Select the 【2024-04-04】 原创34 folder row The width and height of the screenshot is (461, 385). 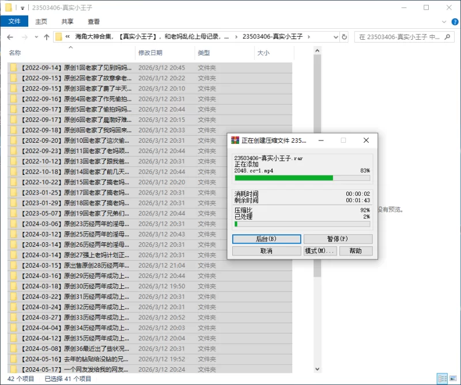(150, 328)
